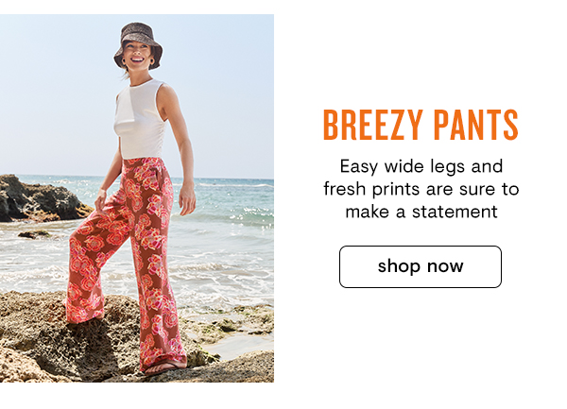Screen dimensions: 567x409
Task: Click the white sleeveless top in photo
Action: 140,120
